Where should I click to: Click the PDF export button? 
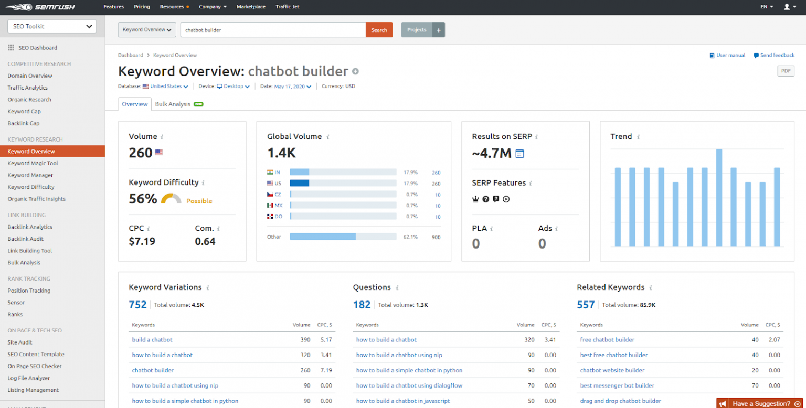click(786, 71)
